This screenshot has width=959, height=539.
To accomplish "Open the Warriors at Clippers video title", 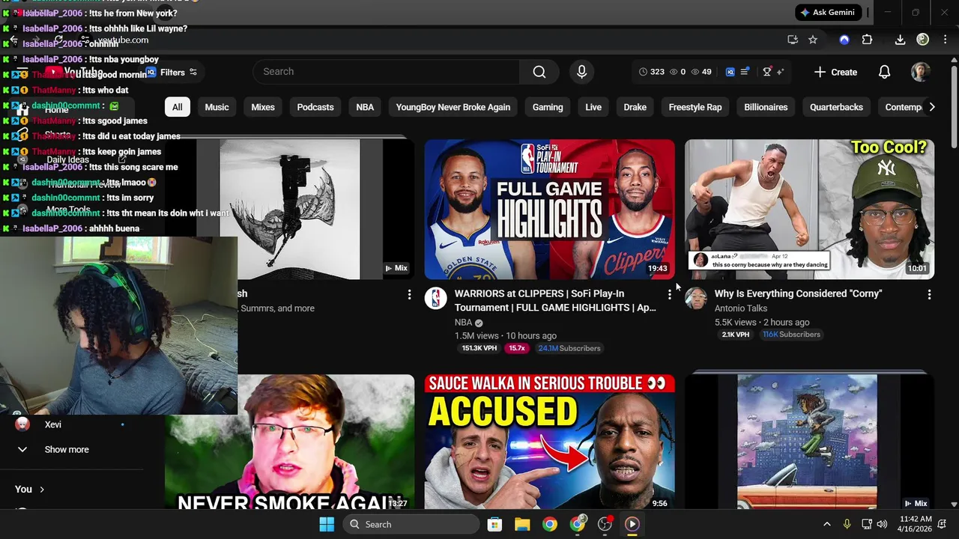I will (x=555, y=300).
